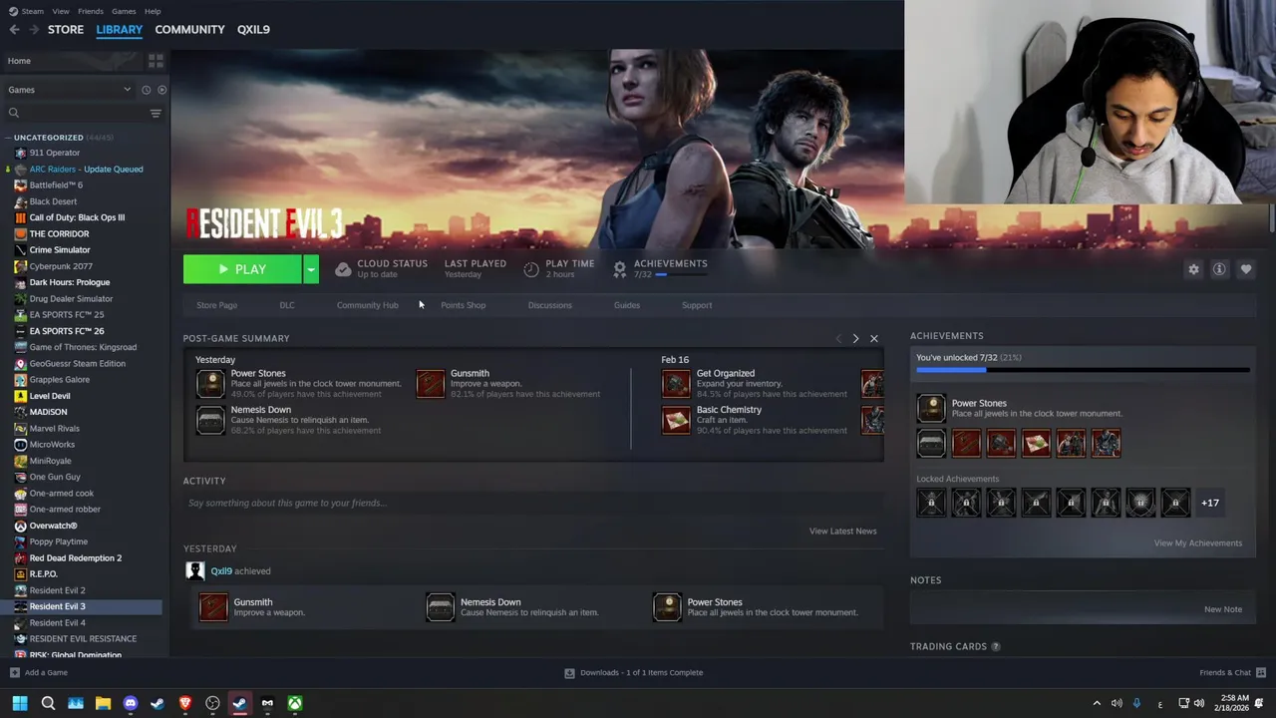1276x718 pixels.
Task: Expand the Games category dropdown
Action: 127,90
